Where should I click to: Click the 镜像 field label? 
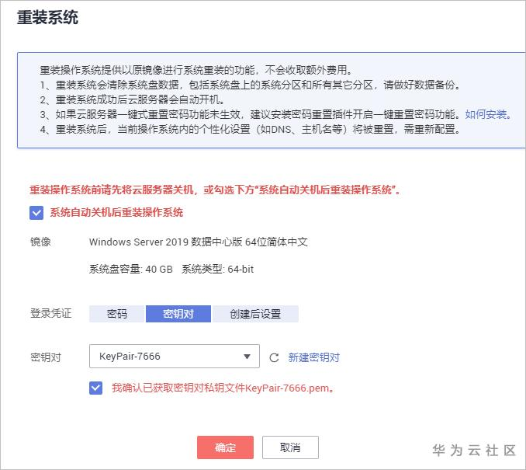click(x=40, y=242)
